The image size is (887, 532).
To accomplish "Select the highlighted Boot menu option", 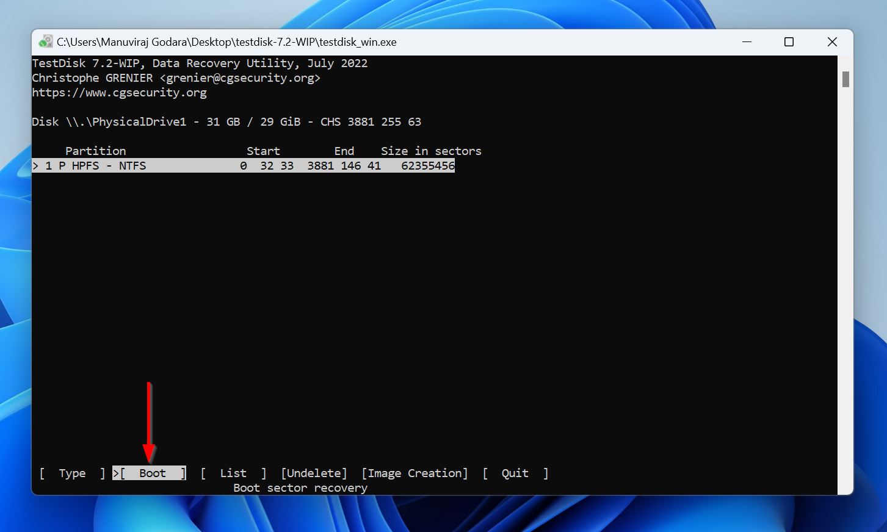I will pyautogui.click(x=150, y=473).
